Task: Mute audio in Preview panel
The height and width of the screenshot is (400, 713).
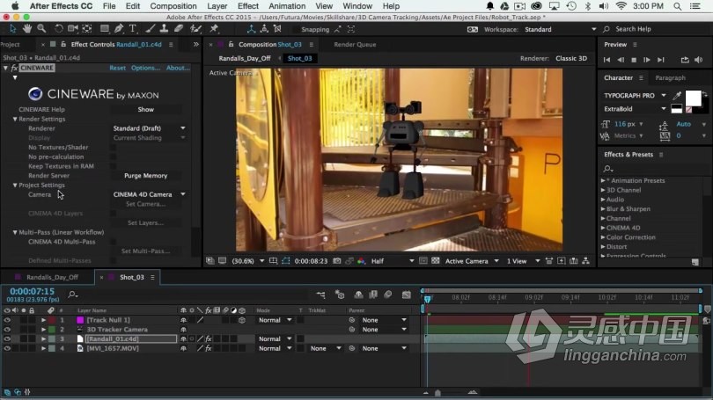Action: 699,60
